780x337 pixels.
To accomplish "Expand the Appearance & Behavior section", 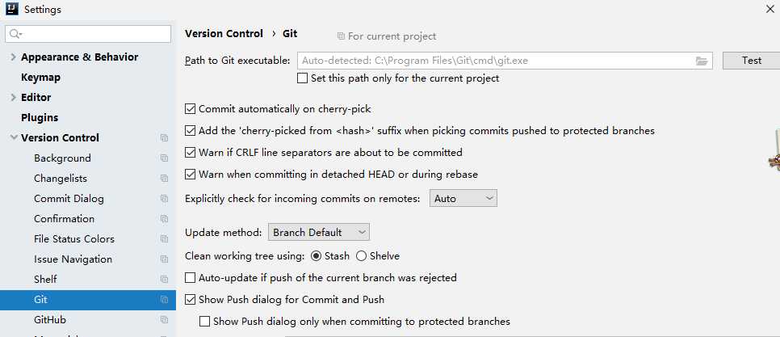I will [x=14, y=57].
